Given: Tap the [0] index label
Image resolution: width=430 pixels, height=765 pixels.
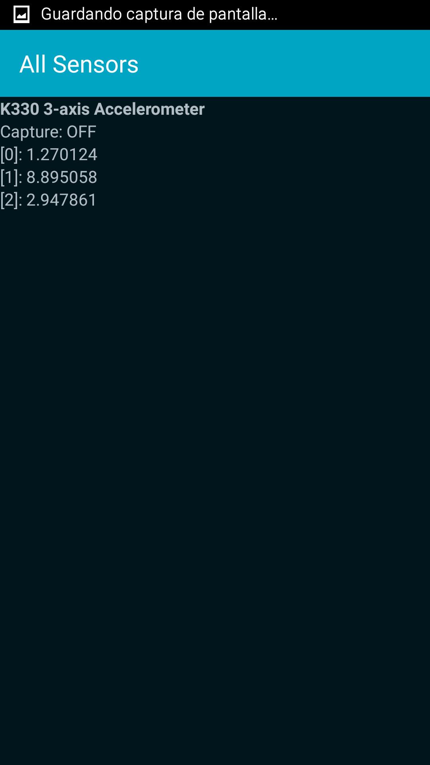Looking at the screenshot, I should [x=10, y=155].
